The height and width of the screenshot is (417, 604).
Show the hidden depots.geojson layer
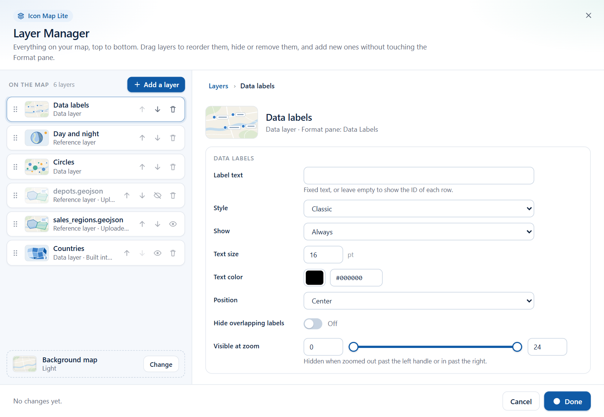click(x=157, y=195)
